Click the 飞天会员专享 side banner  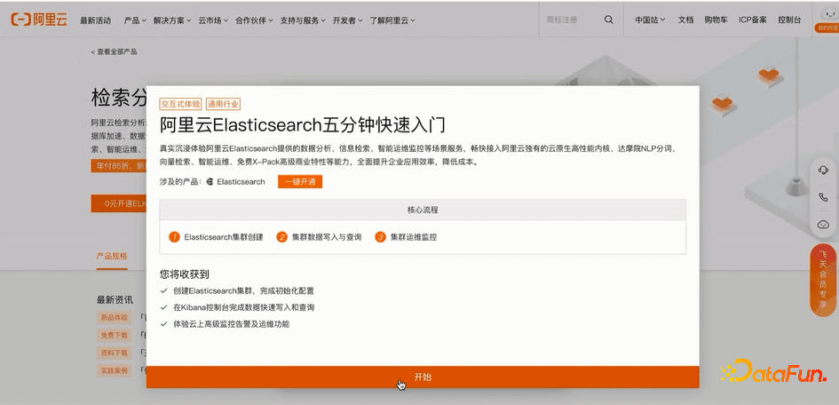coord(823,280)
